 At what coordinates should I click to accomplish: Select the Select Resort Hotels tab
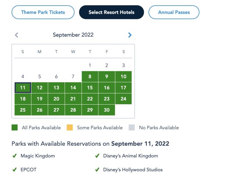(x=111, y=12)
